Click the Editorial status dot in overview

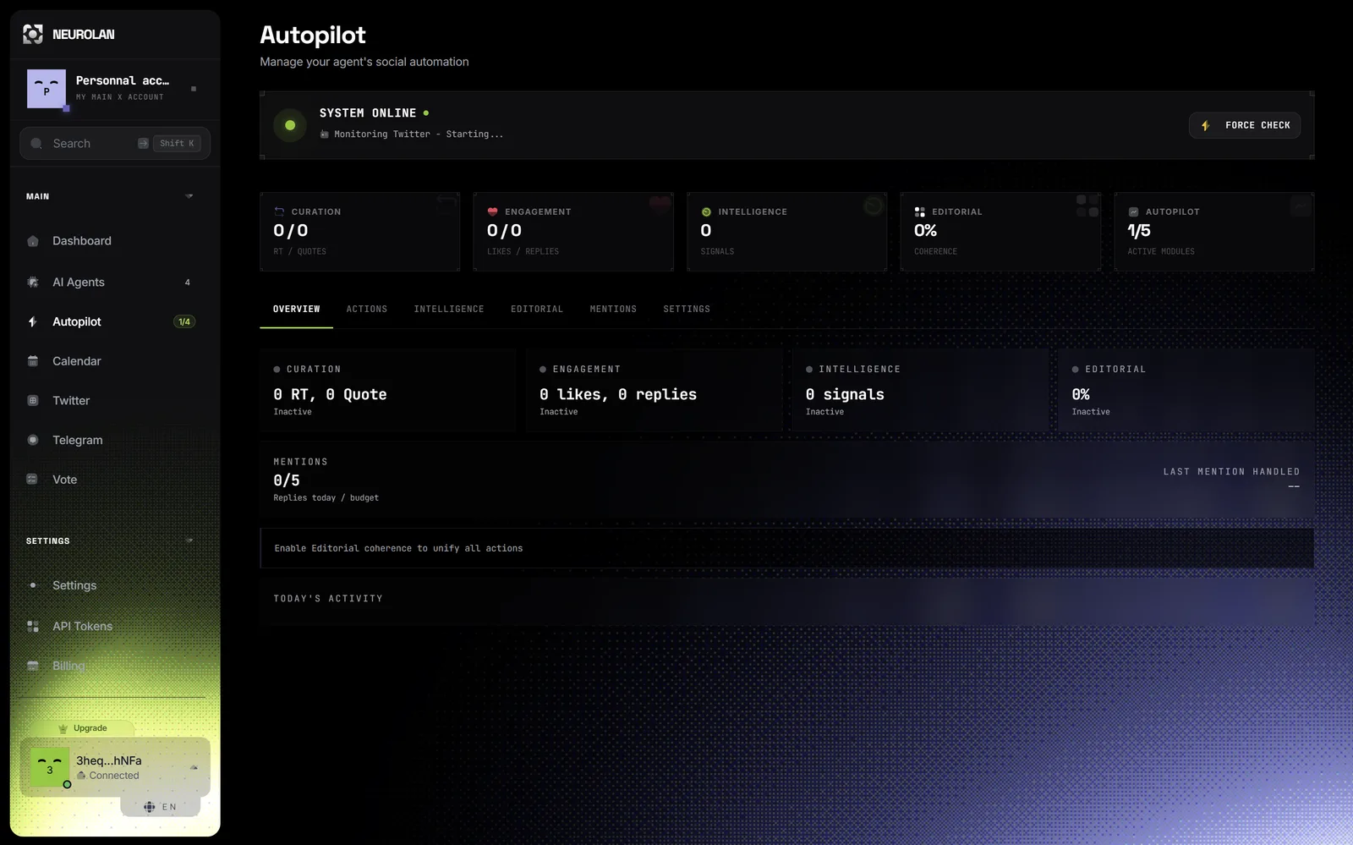click(1076, 370)
